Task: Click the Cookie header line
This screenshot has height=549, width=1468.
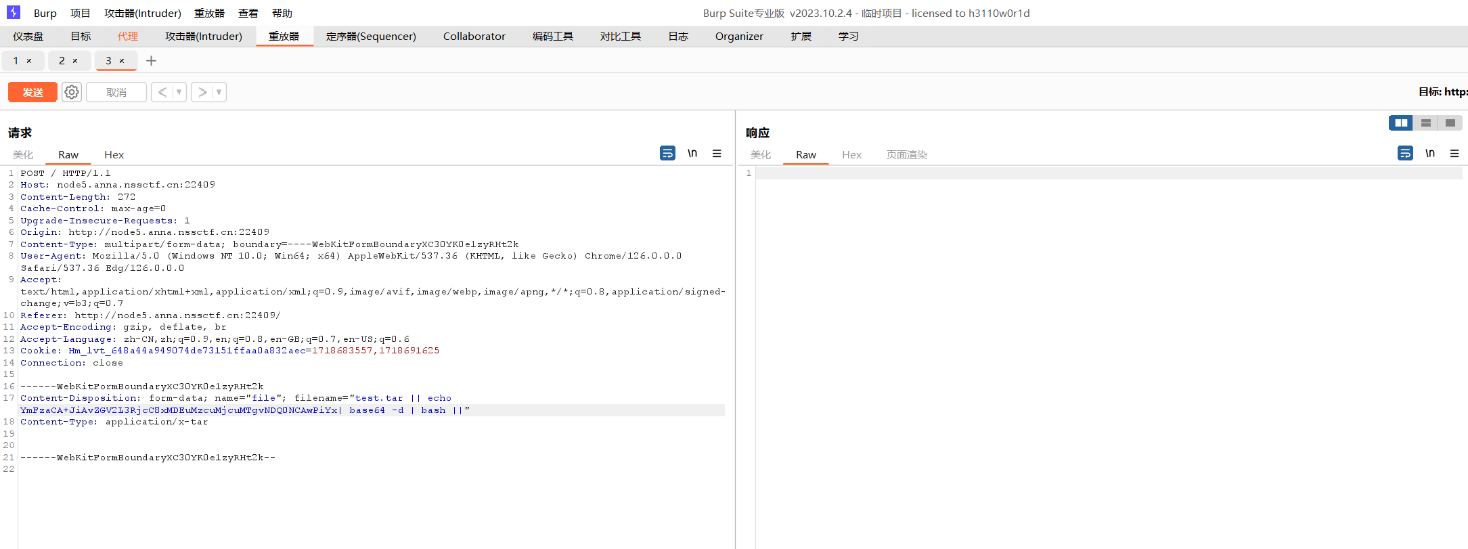Action: coord(229,351)
